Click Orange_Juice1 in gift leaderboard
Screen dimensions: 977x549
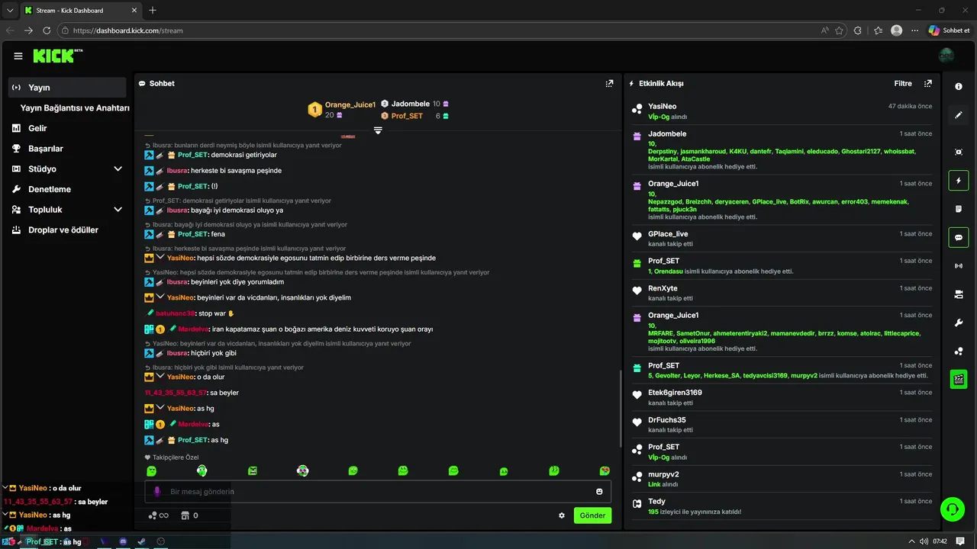click(x=350, y=104)
